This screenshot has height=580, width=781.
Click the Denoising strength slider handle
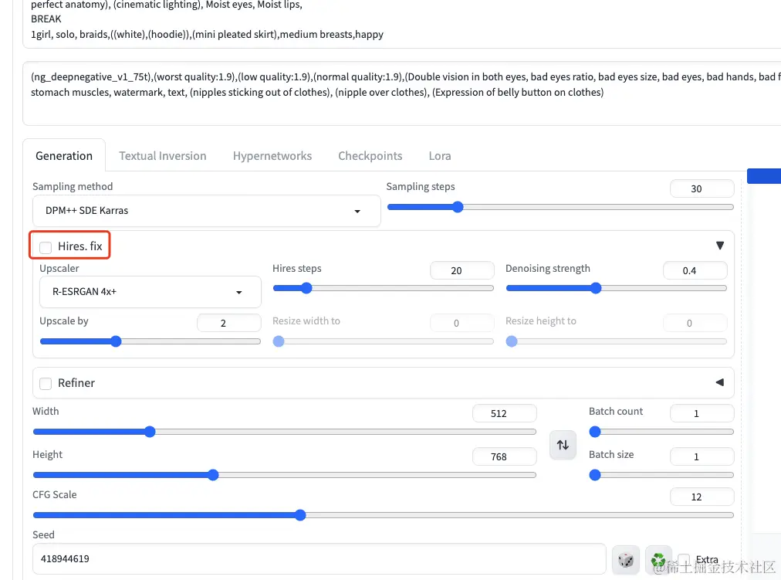pos(596,288)
